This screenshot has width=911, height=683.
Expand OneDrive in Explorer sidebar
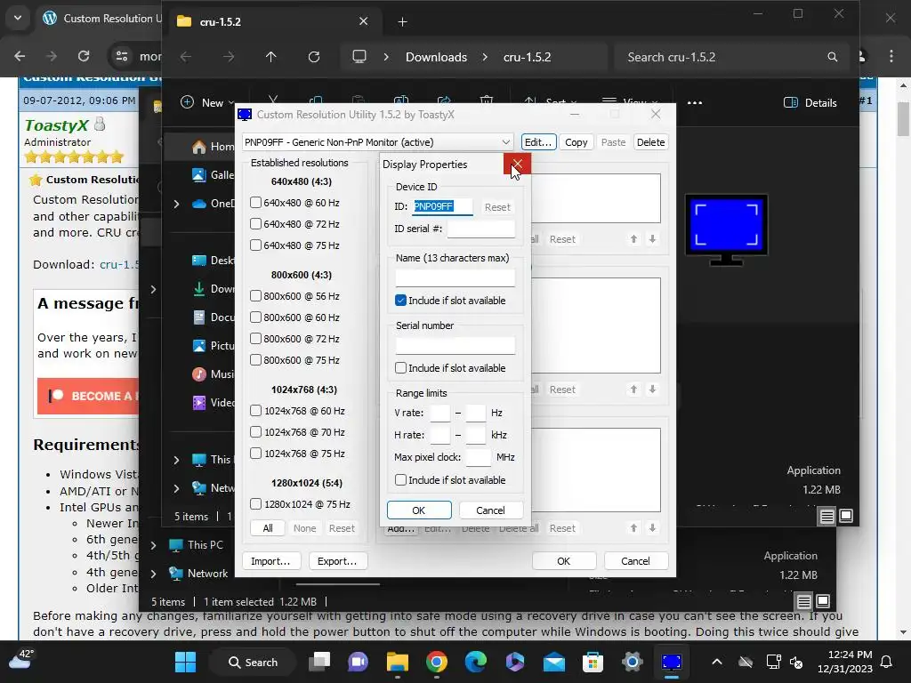tap(177, 204)
